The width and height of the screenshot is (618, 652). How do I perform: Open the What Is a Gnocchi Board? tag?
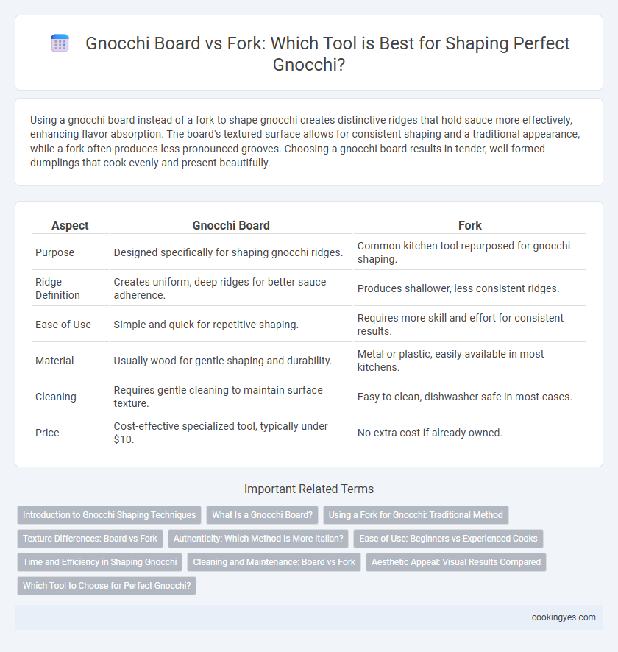click(x=262, y=515)
